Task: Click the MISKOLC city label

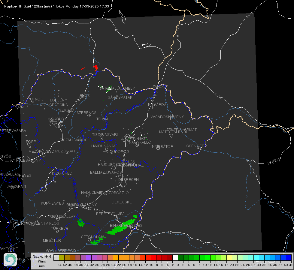Action: point(56,119)
